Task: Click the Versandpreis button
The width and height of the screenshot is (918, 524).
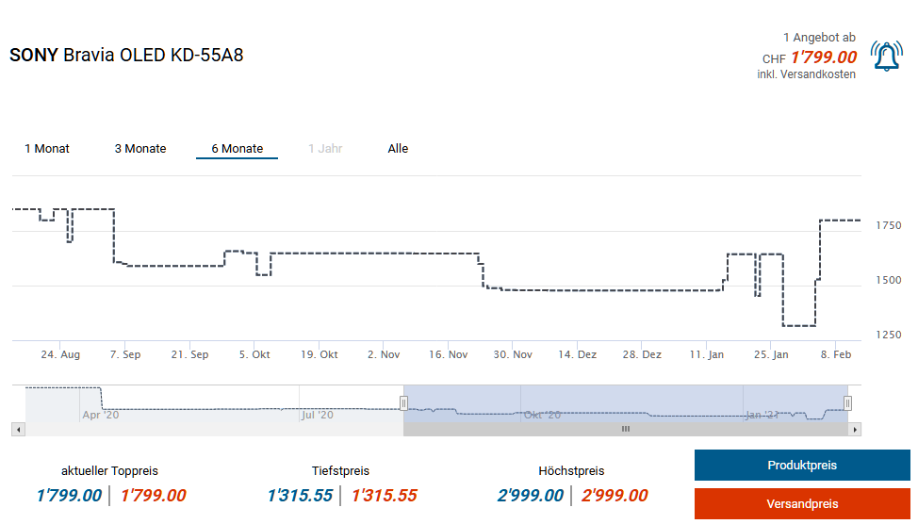Action: point(802,503)
